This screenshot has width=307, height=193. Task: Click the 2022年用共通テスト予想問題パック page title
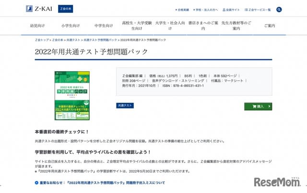point(91,52)
